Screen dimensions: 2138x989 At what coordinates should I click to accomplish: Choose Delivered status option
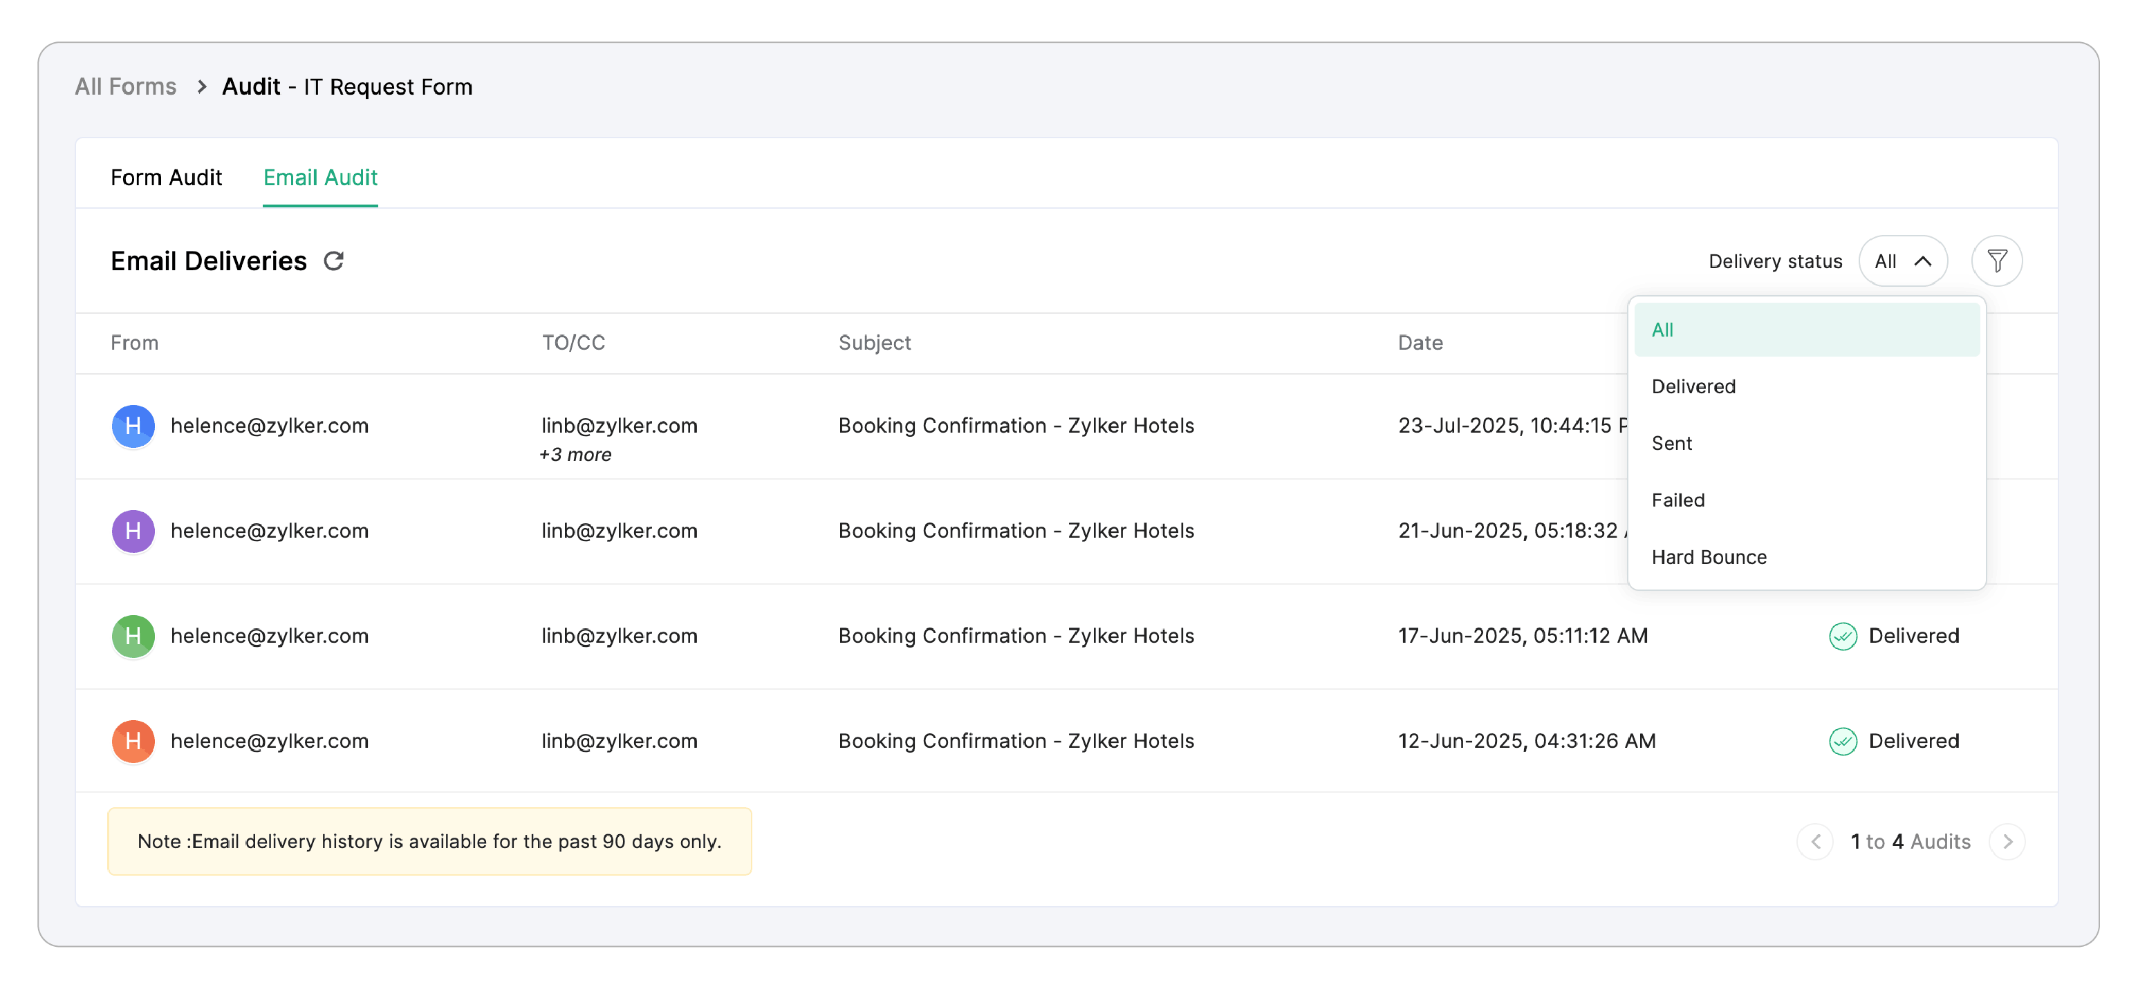tap(1806, 386)
